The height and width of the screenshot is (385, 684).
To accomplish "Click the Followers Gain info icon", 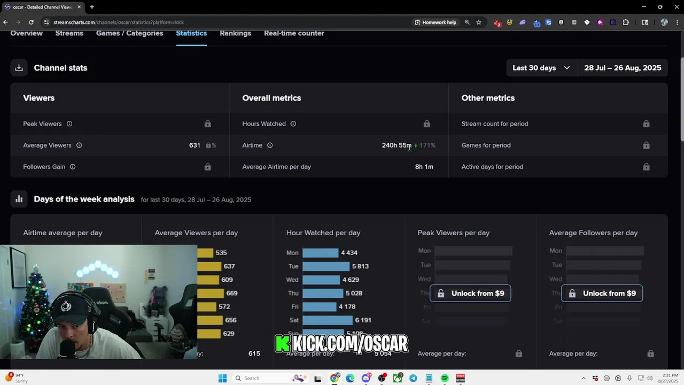I will (x=73, y=167).
